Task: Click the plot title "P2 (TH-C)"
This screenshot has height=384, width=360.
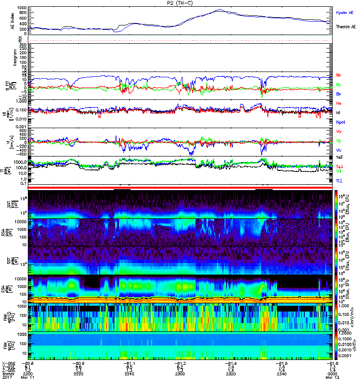Action: 180,3
